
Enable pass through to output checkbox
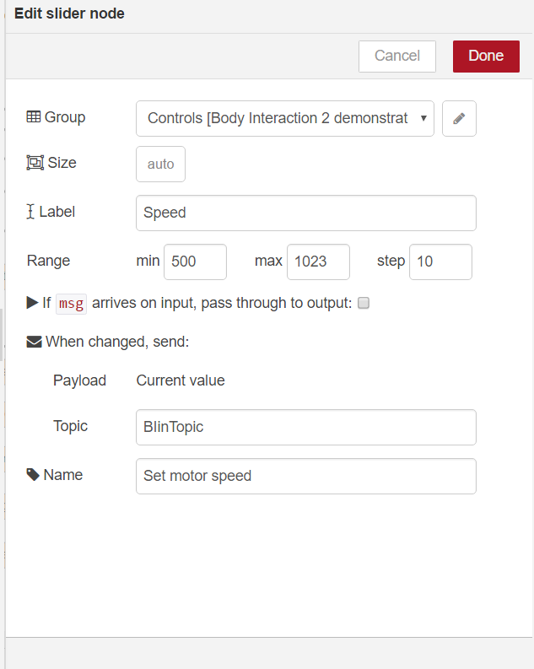(364, 304)
